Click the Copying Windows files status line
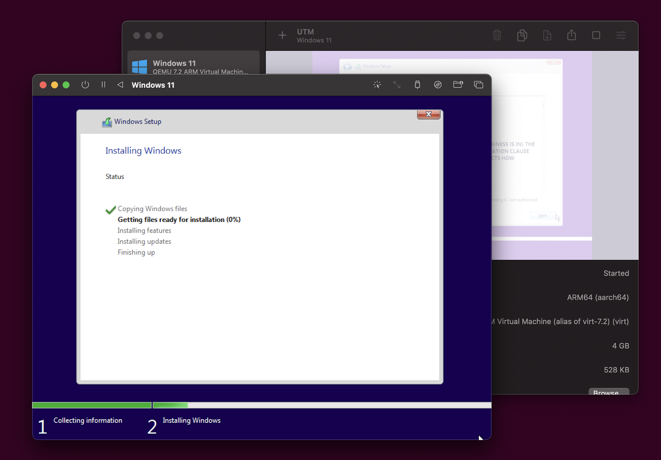Screen dimensions: 661x460 152,209
